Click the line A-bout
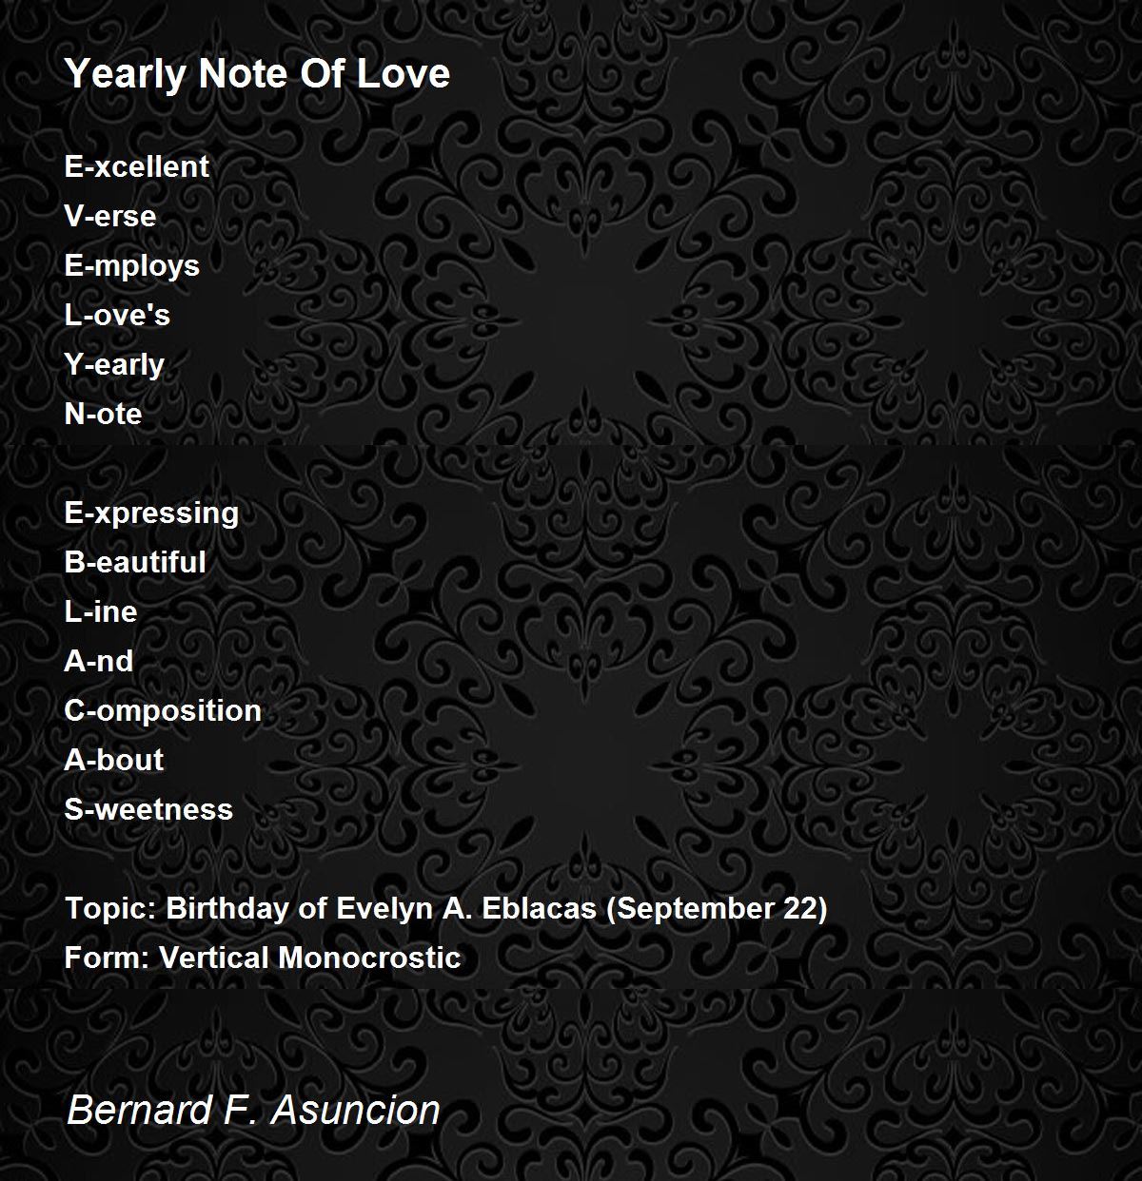 pos(114,760)
